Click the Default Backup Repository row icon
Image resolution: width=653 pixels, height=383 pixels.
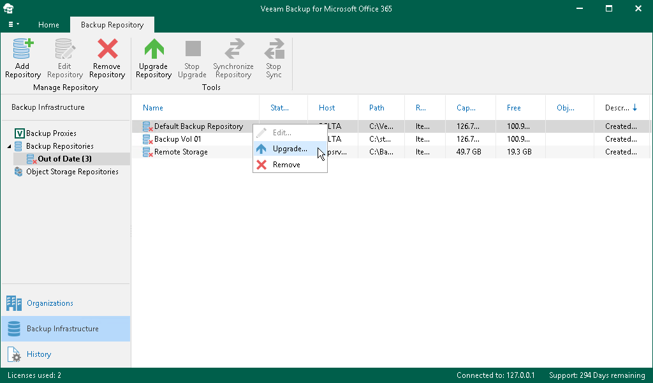pos(147,126)
